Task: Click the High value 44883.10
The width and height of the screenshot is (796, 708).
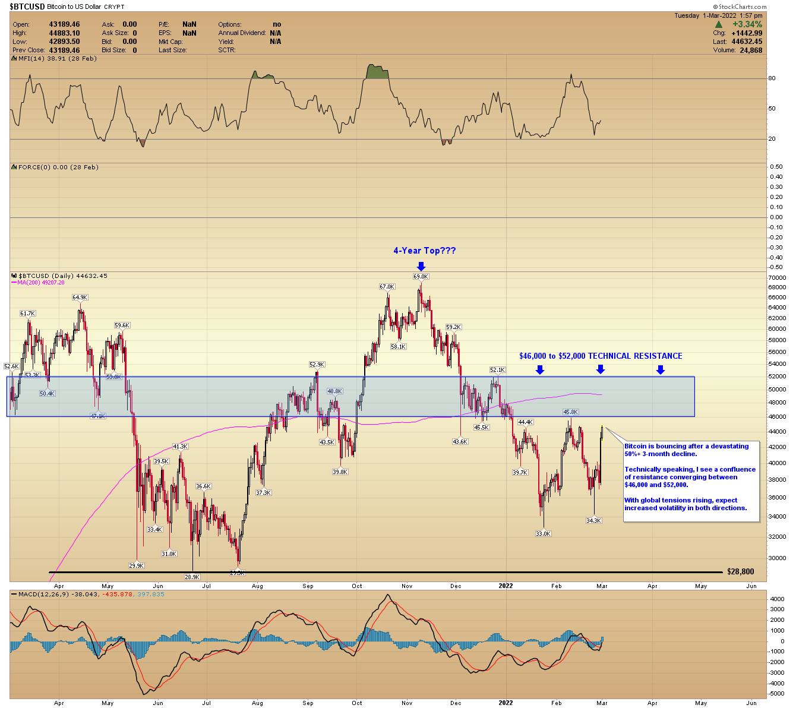Action: 64,33
